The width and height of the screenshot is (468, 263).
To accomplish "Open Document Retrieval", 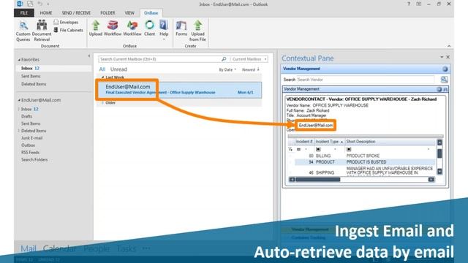I will 42,31.
